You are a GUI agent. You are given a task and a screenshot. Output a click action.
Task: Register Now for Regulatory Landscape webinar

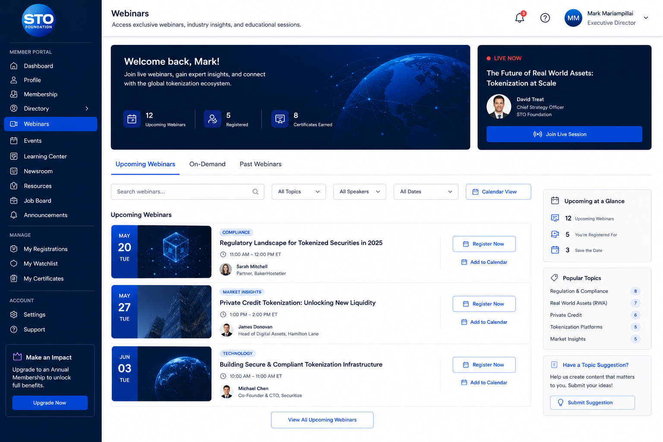click(484, 244)
